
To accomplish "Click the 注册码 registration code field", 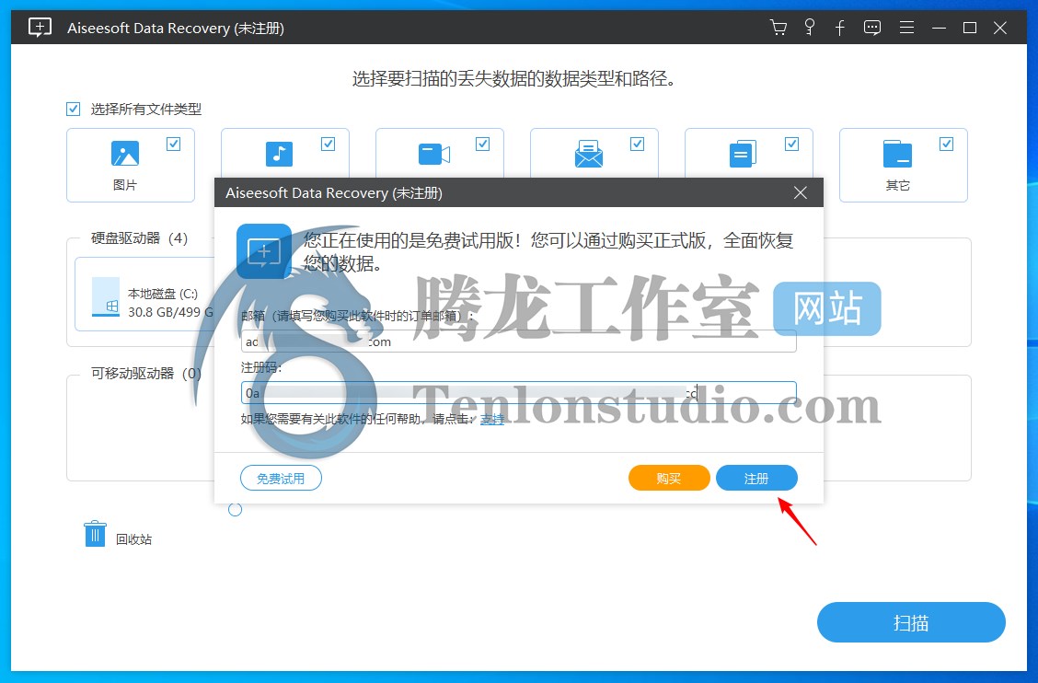I will point(518,393).
